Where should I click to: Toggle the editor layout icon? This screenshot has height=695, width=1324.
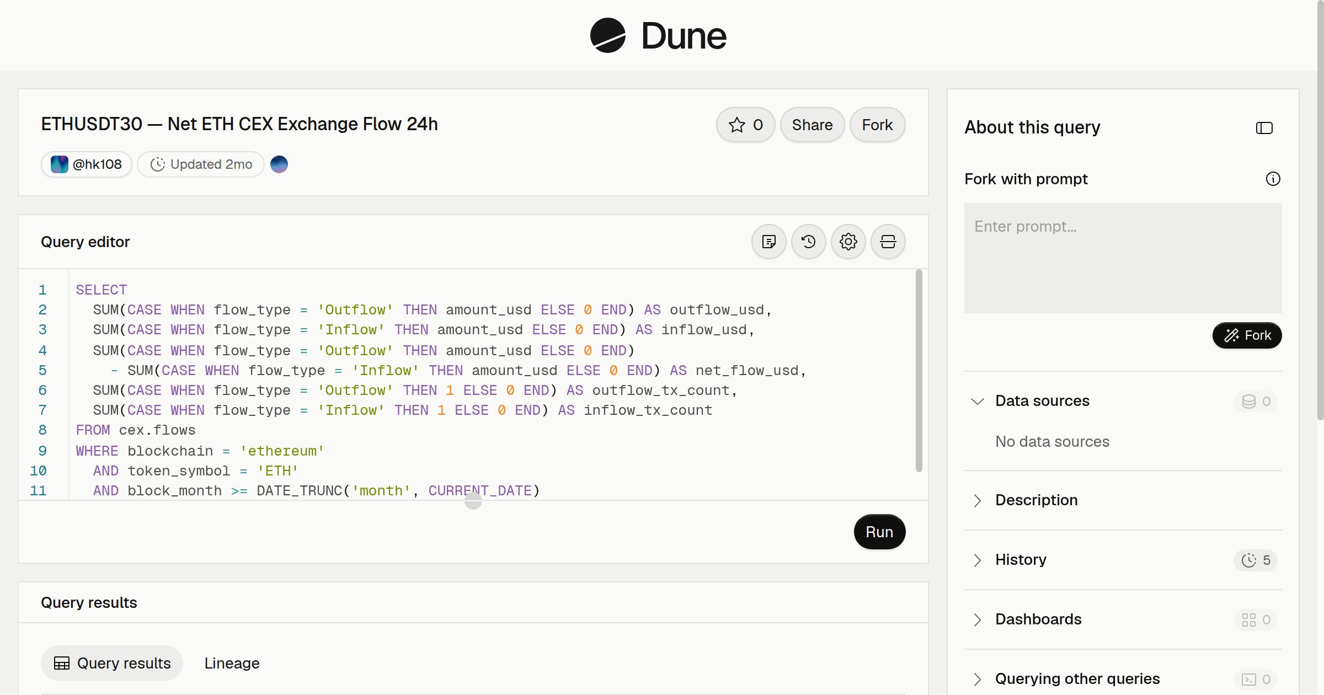(888, 242)
